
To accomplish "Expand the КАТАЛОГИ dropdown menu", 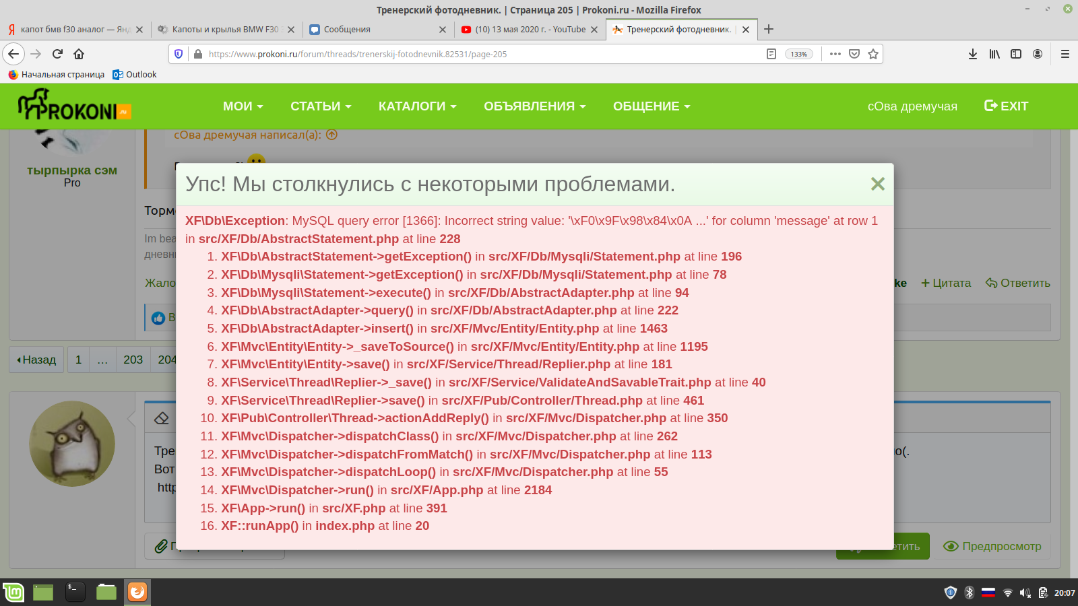I will (417, 106).
